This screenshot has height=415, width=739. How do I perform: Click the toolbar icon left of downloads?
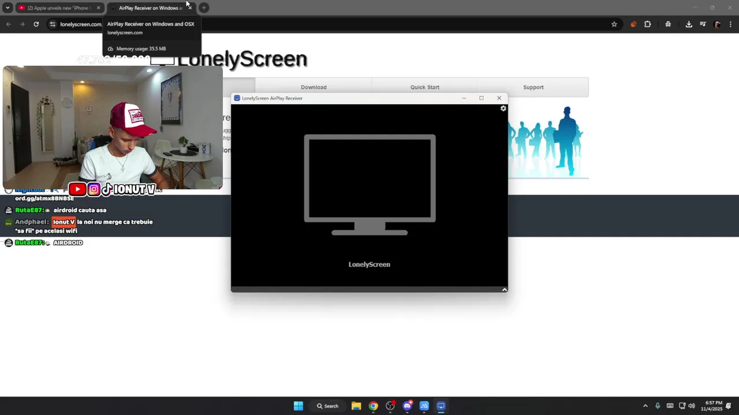[x=668, y=24]
